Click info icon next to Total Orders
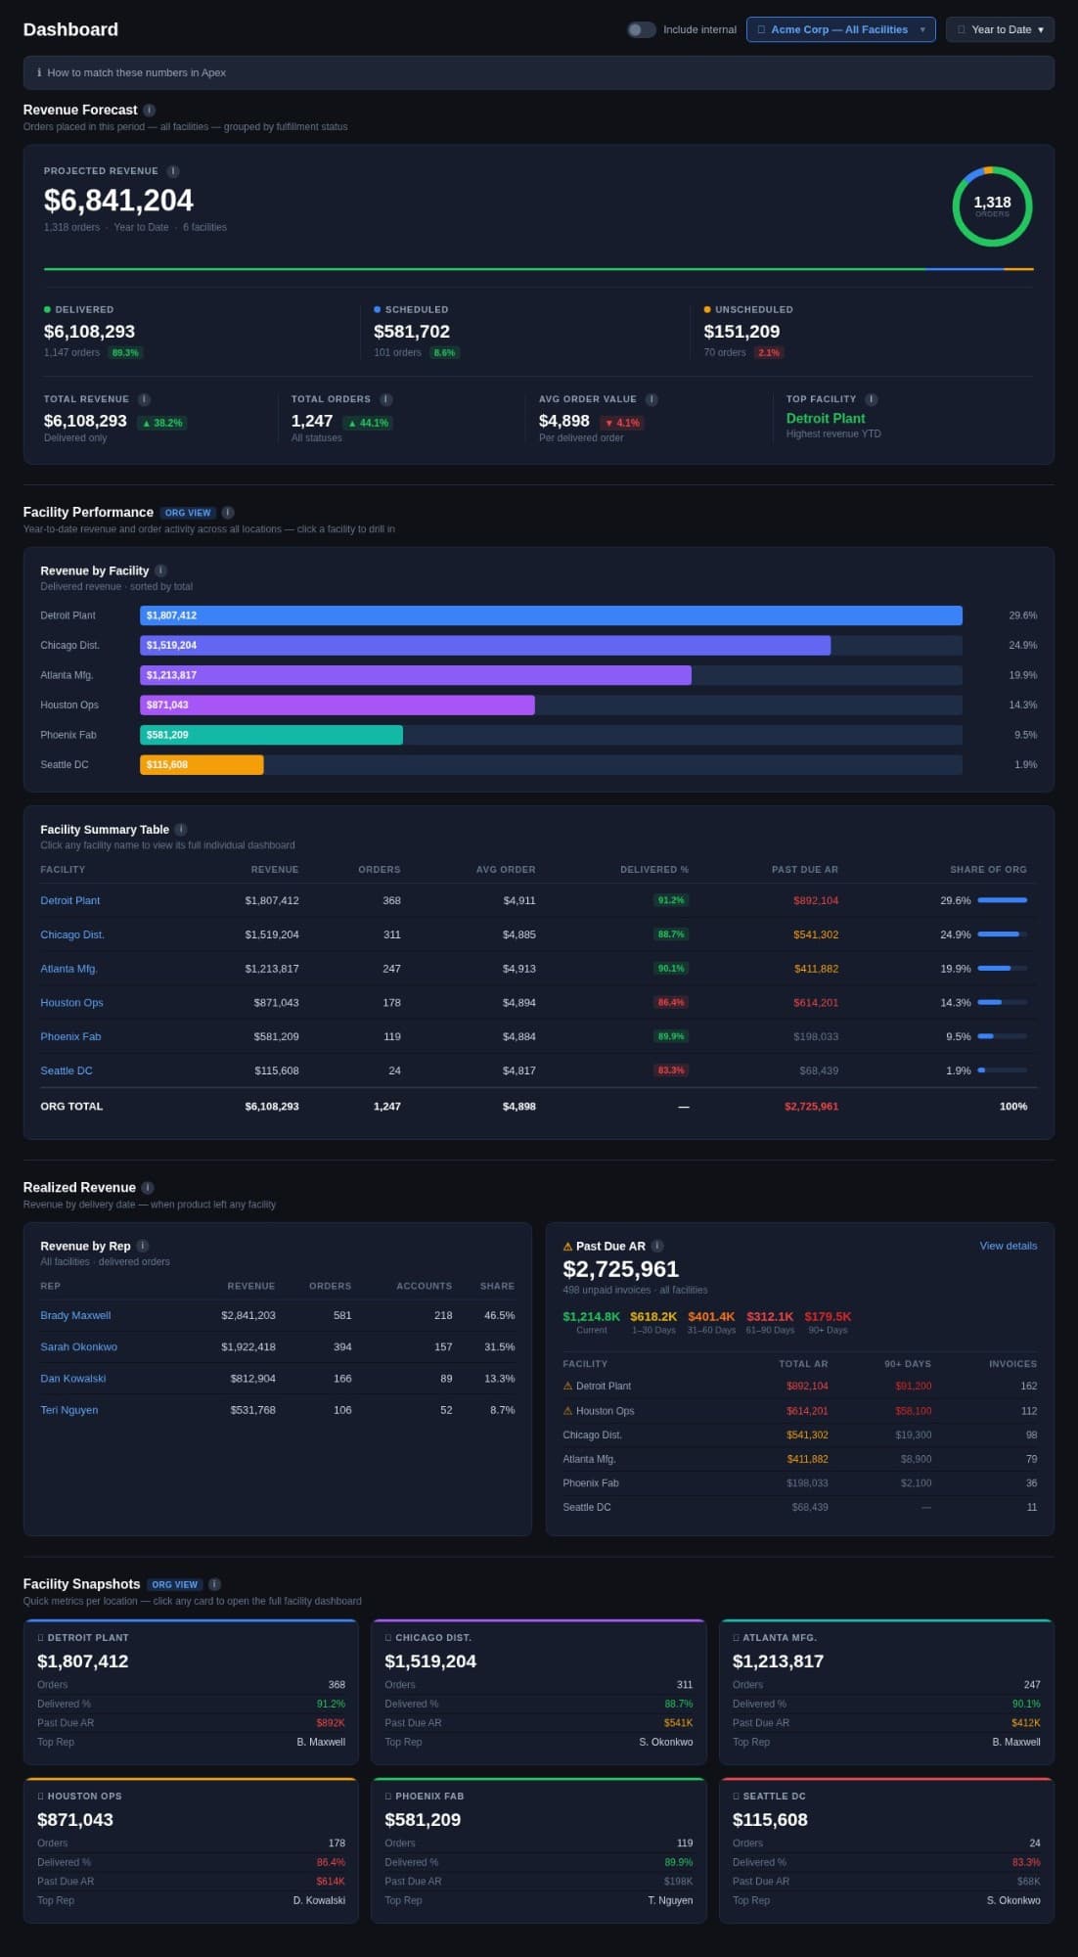Screen dimensions: 1078x1957 coord(385,399)
